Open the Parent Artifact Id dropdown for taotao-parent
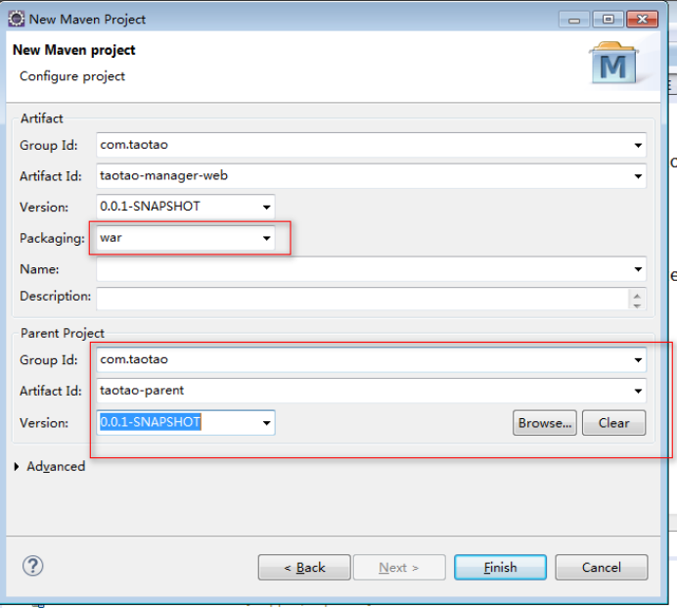 (638, 392)
